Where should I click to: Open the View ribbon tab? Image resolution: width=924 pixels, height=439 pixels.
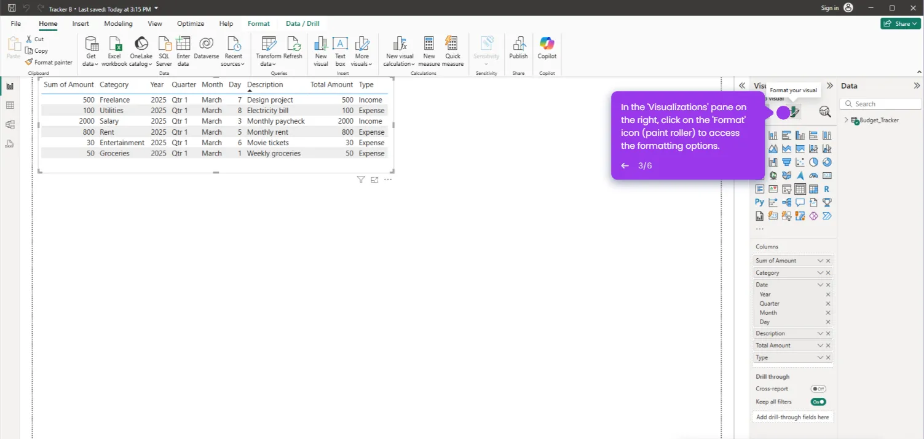pyautogui.click(x=155, y=23)
